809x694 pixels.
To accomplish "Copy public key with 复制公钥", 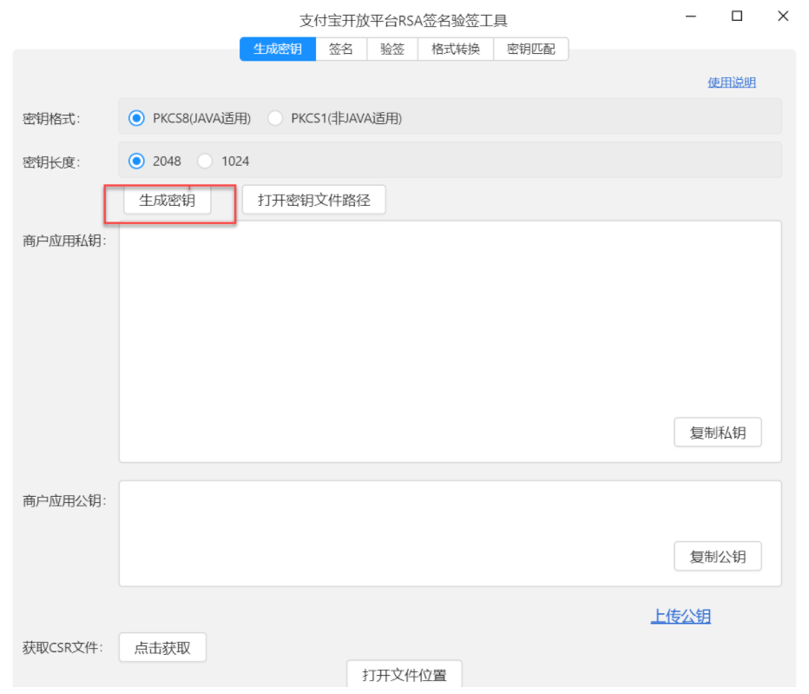I will pyautogui.click(x=718, y=557).
